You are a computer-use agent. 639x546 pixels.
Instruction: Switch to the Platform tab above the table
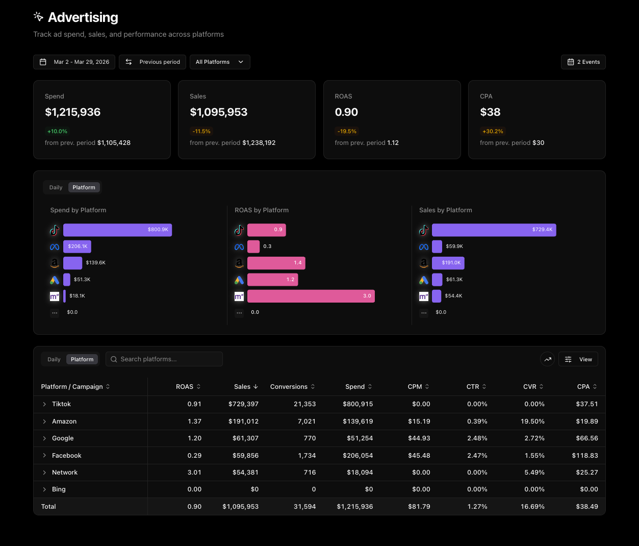(x=82, y=359)
